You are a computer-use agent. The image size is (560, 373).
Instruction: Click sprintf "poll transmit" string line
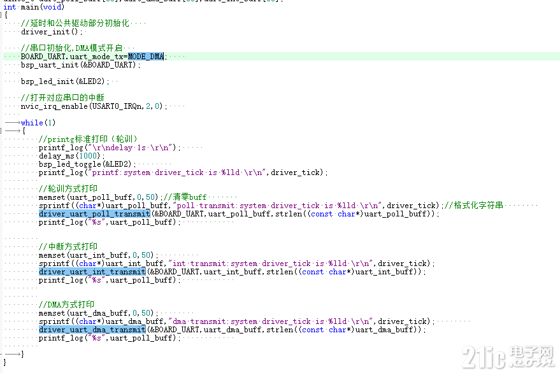click(241, 206)
